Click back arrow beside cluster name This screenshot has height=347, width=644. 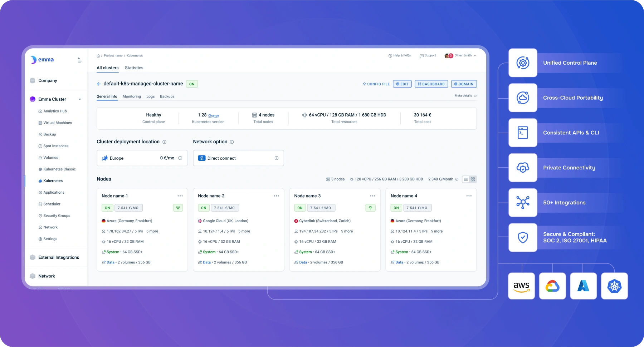pyautogui.click(x=99, y=84)
